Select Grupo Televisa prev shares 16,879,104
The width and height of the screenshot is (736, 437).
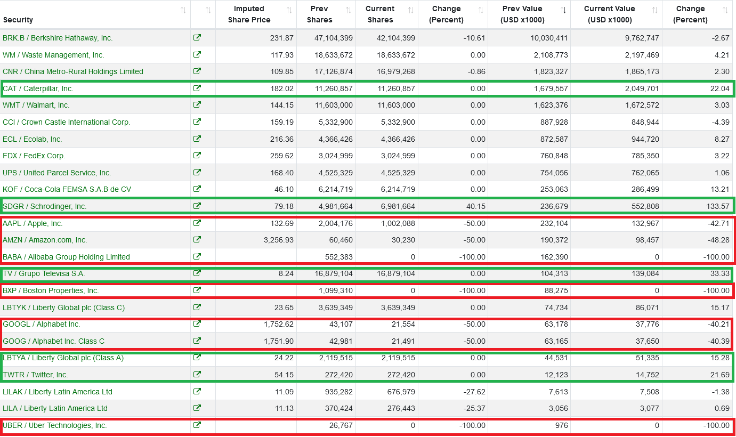pyautogui.click(x=333, y=273)
